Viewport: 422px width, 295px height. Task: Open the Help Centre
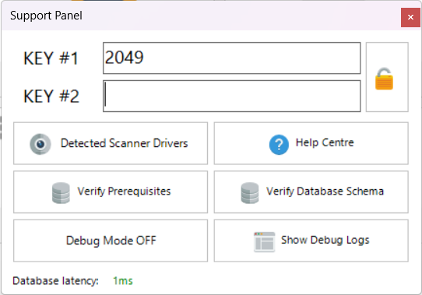tap(311, 143)
